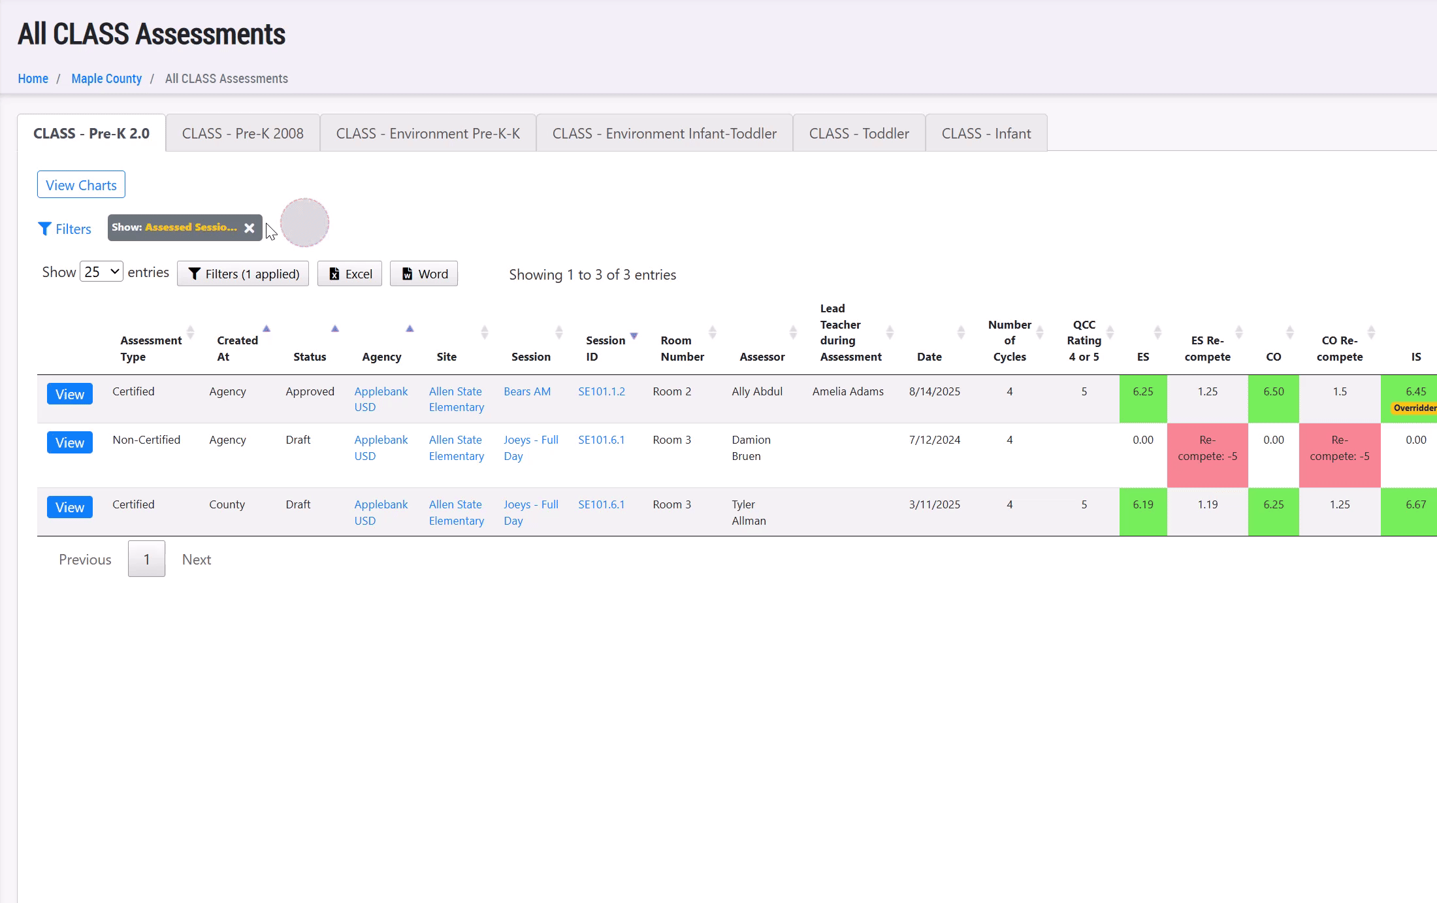Click the View Charts button
The image size is (1437, 903).
pos(81,185)
